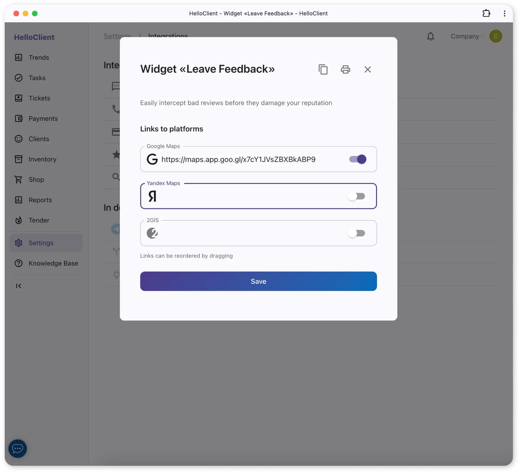Open the Knowledge Base
The image size is (520, 473).
(53, 263)
